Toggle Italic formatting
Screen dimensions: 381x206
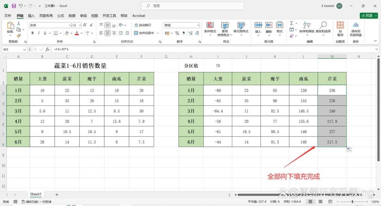[x=39, y=33]
